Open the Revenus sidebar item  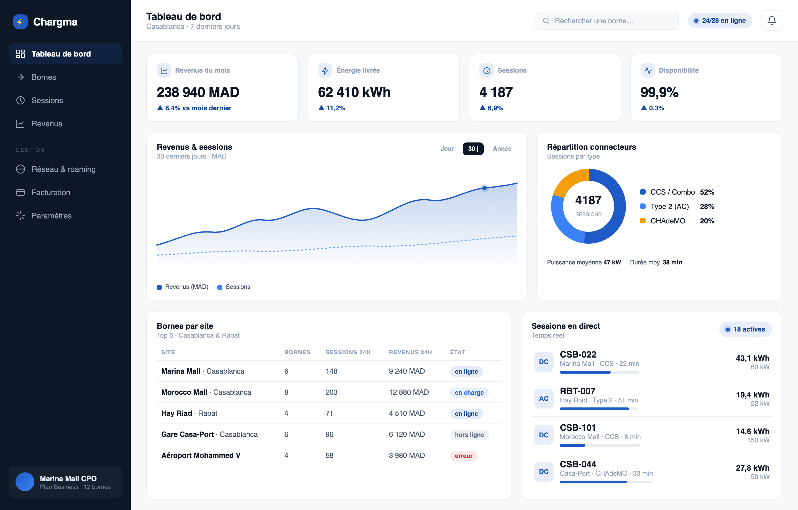pyautogui.click(x=65, y=124)
